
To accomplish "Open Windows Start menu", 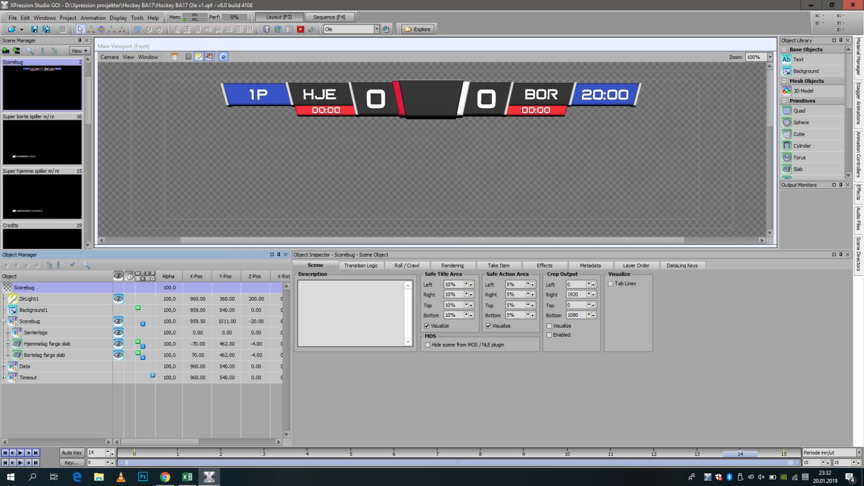I will click(11, 477).
